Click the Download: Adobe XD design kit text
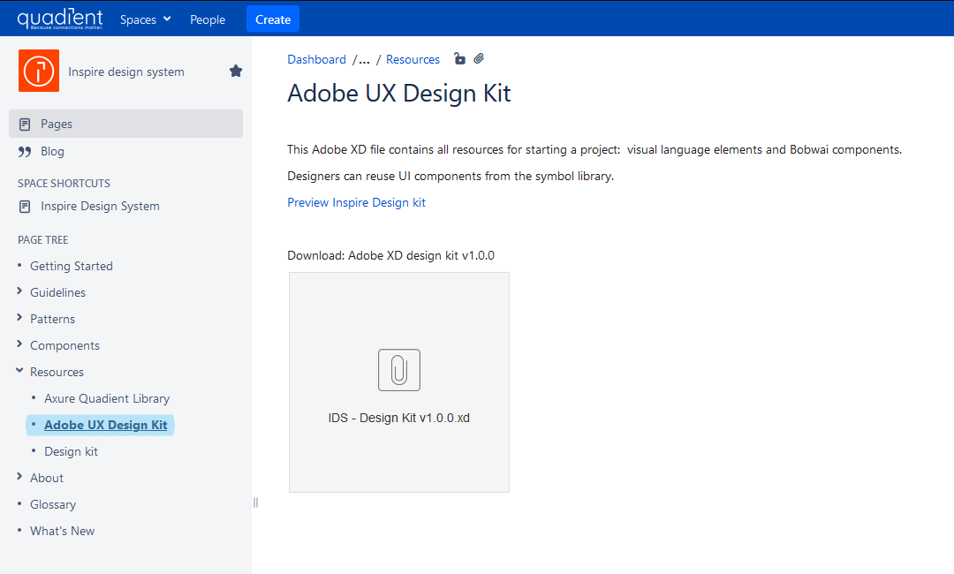 pyautogui.click(x=390, y=255)
